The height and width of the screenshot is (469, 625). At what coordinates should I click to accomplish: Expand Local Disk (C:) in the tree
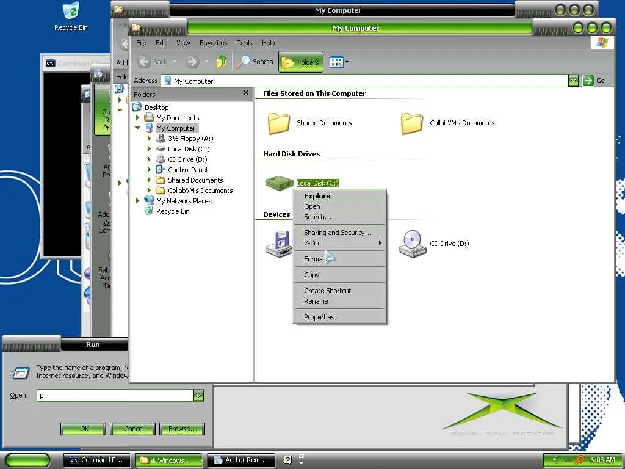(x=150, y=149)
